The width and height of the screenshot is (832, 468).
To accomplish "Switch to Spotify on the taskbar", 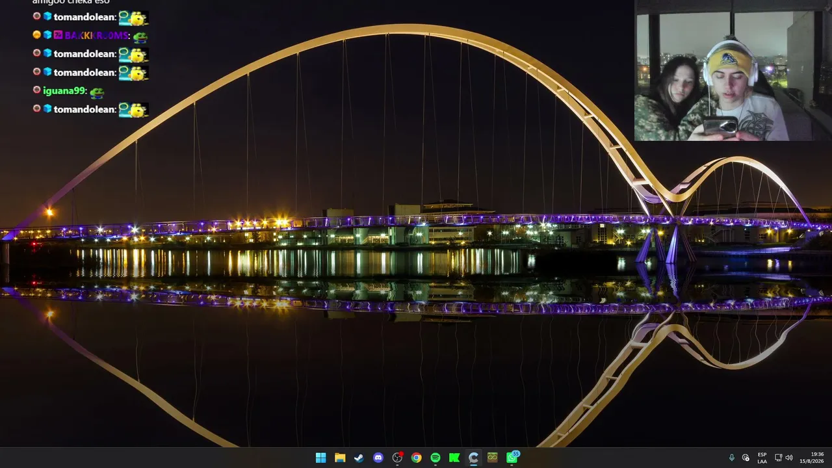I will point(435,458).
